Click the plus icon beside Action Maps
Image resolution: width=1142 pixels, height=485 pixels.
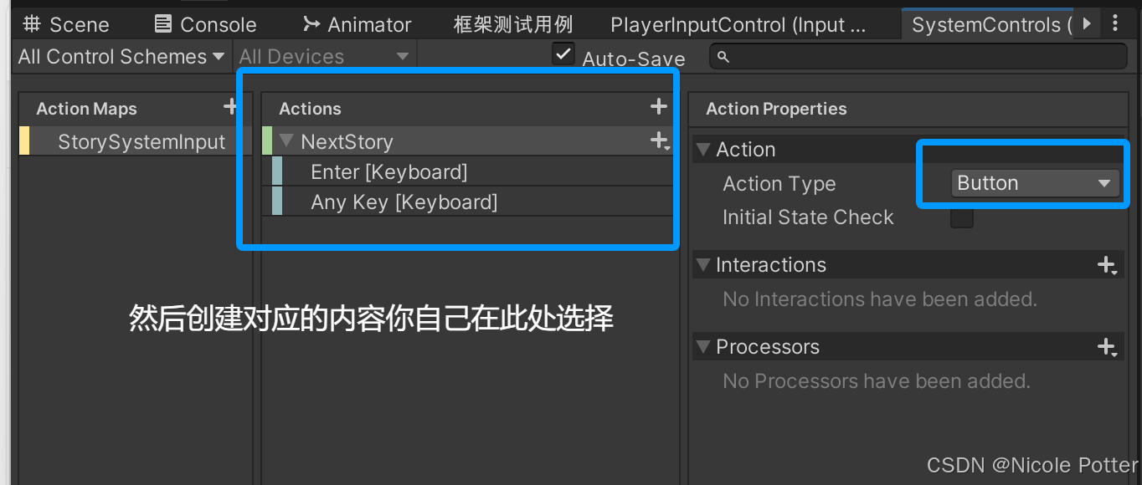pyautogui.click(x=230, y=106)
